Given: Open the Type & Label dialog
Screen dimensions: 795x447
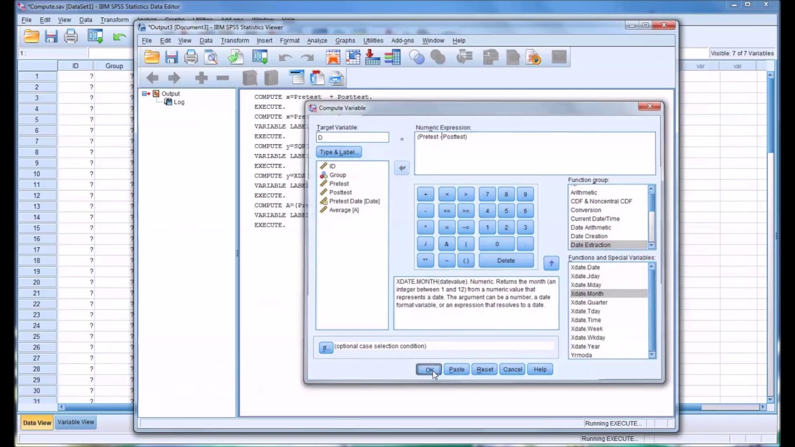Looking at the screenshot, I should coord(338,152).
